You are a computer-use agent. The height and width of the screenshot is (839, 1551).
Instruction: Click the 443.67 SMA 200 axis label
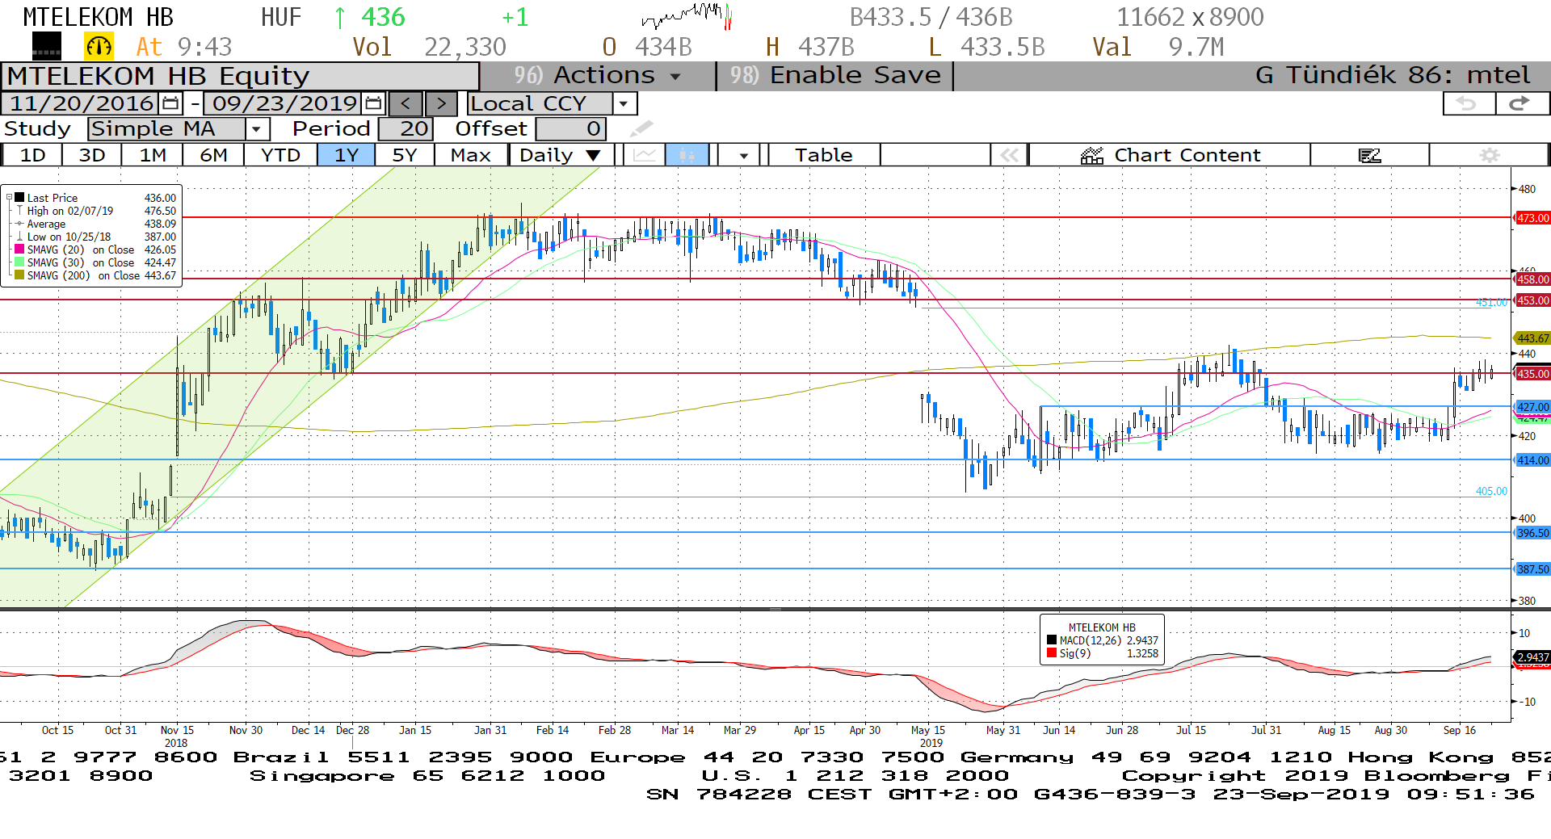(x=1532, y=338)
